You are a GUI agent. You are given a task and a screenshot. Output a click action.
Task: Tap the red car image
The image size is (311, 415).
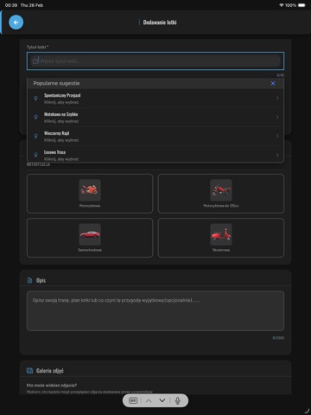pyautogui.click(x=90, y=234)
